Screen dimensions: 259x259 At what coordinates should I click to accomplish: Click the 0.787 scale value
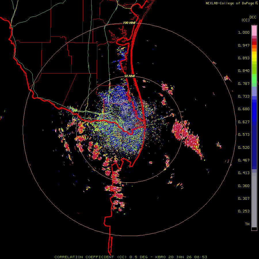click(244, 83)
